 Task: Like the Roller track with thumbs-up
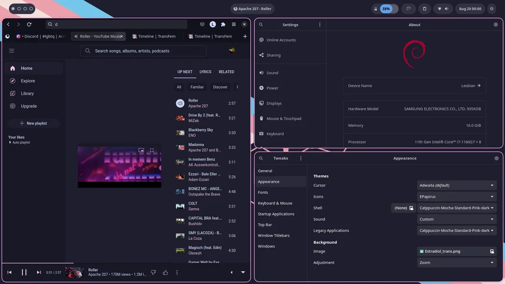click(x=165, y=272)
